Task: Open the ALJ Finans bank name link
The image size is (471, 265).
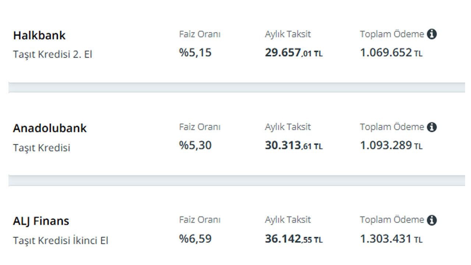Action: pyautogui.click(x=41, y=221)
